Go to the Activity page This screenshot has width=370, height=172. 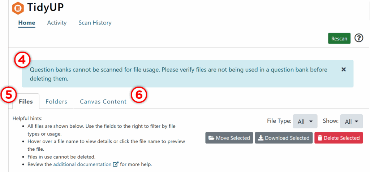pos(57,23)
